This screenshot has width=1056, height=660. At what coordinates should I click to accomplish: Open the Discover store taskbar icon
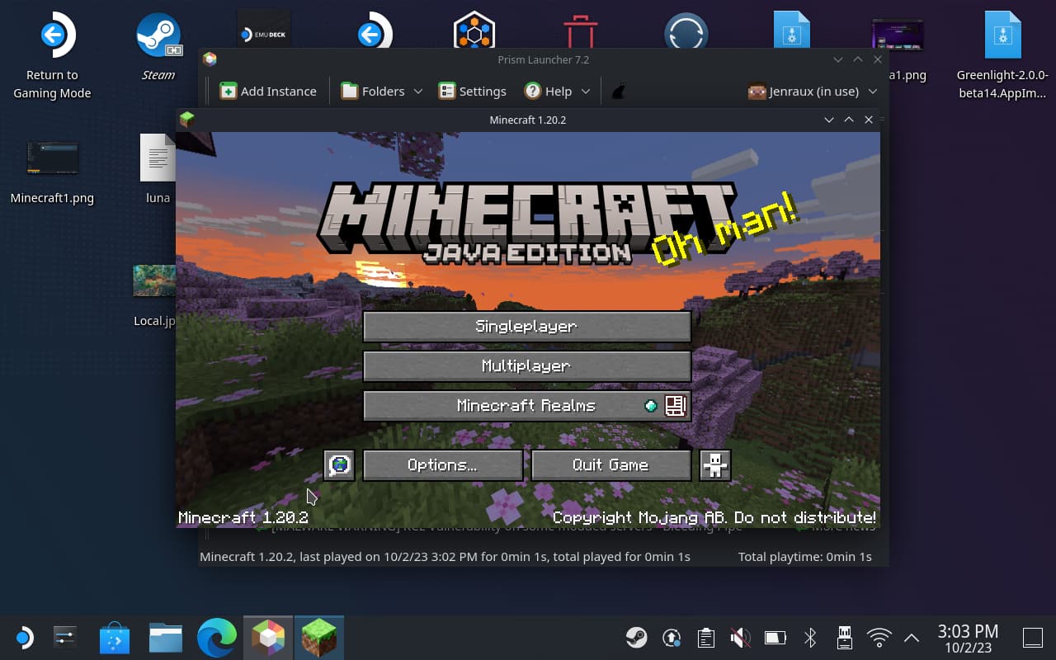[115, 638]
